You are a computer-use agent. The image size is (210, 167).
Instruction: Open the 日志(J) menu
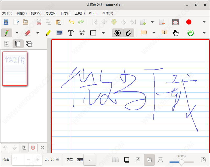click(65, 13)
